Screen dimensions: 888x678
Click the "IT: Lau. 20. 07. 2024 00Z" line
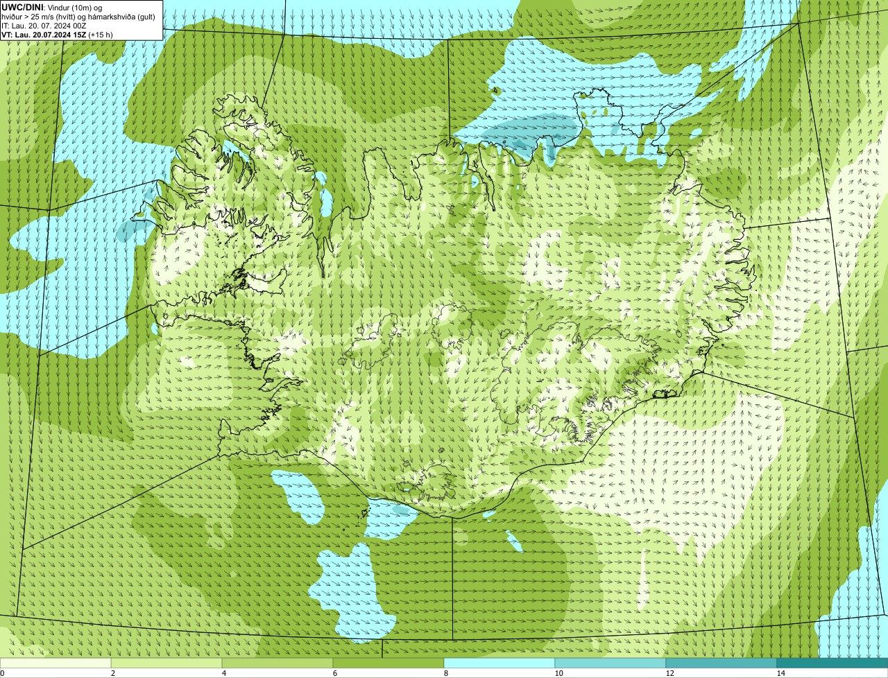click(44, 26)
